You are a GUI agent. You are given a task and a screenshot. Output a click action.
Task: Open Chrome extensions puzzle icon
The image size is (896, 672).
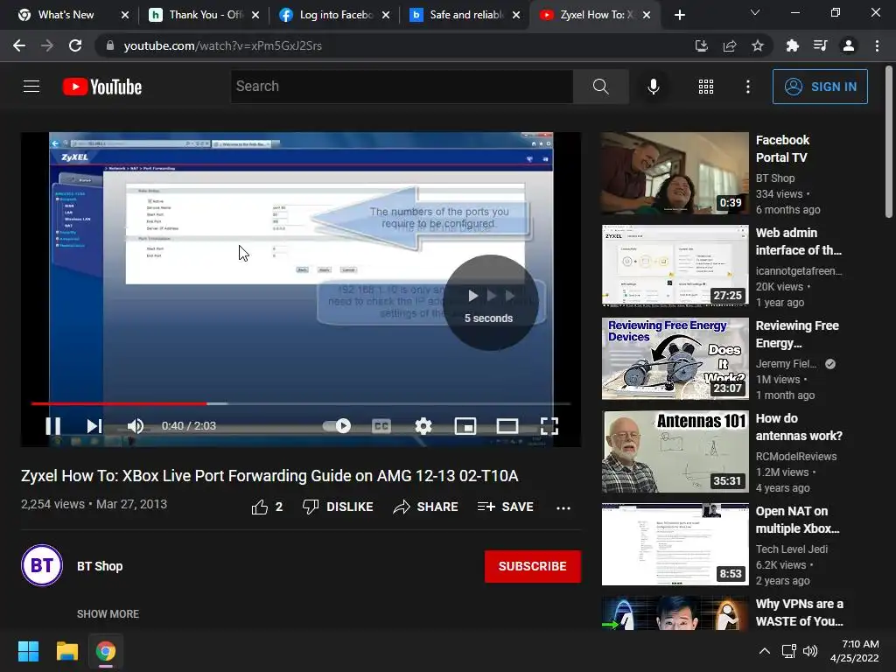792,45
